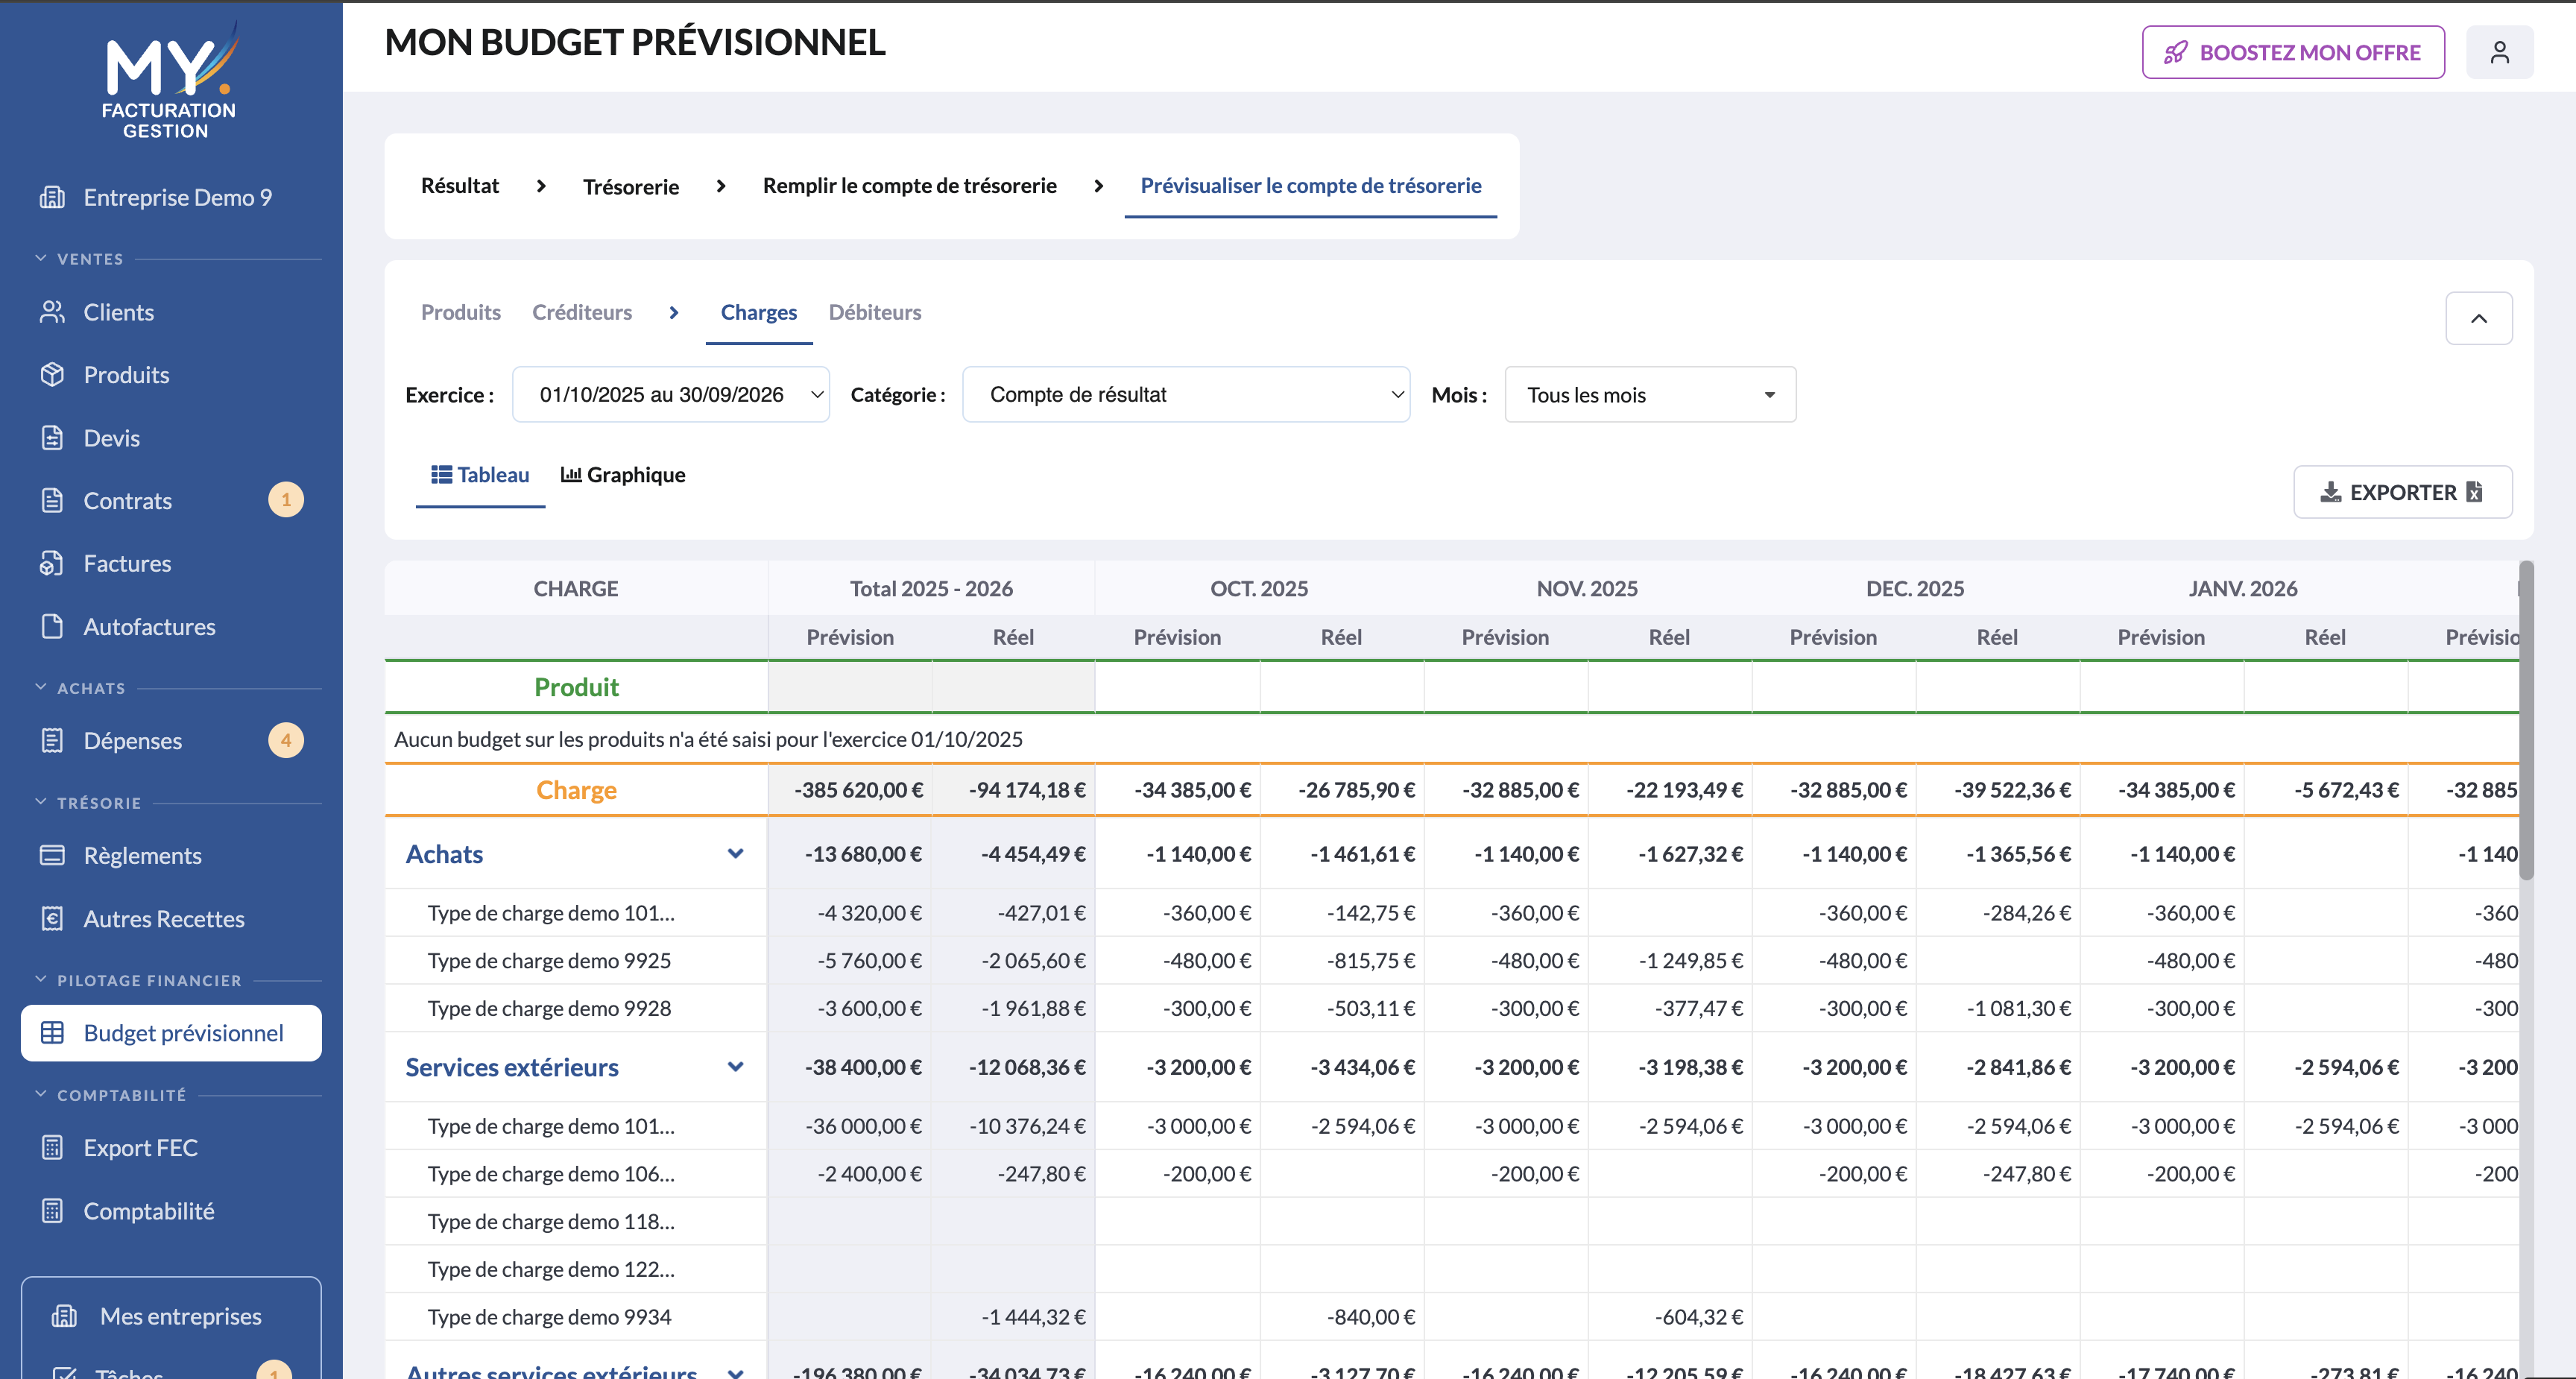2576x1379 pixels.
Task: Click the green Produit section header
Action: click(576, 686)
